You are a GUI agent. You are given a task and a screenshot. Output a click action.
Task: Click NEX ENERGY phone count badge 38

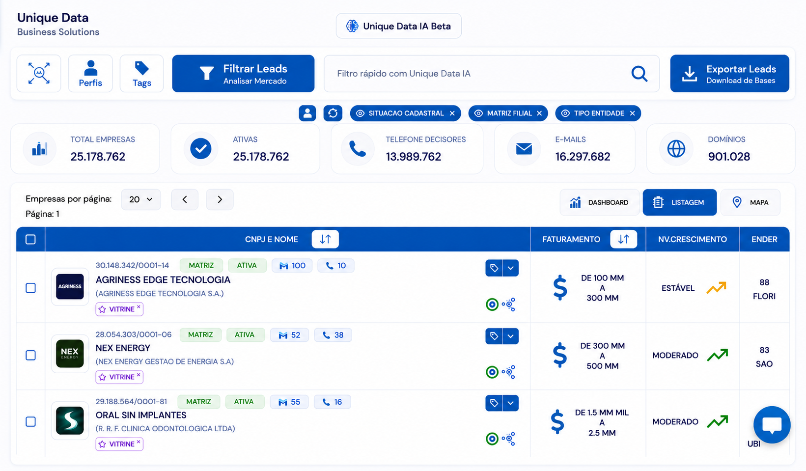(333, 335)
